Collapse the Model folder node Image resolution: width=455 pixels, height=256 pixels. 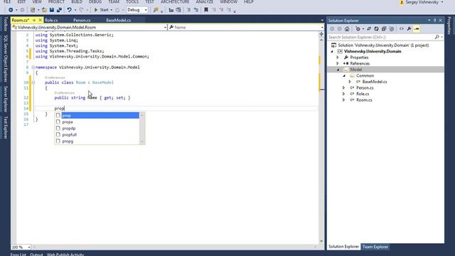[338, 70]
